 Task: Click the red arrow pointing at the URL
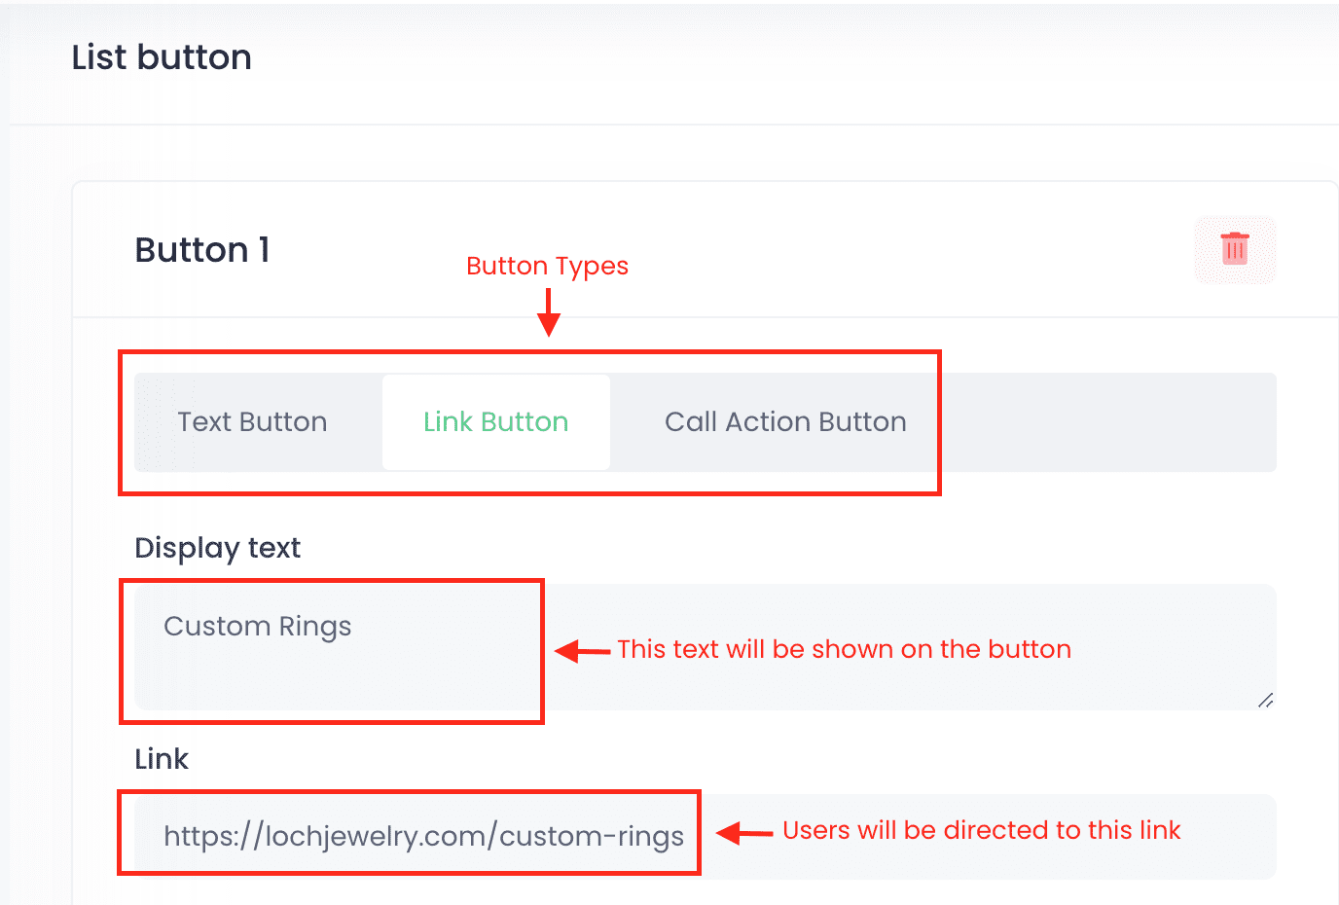point(744,832)
